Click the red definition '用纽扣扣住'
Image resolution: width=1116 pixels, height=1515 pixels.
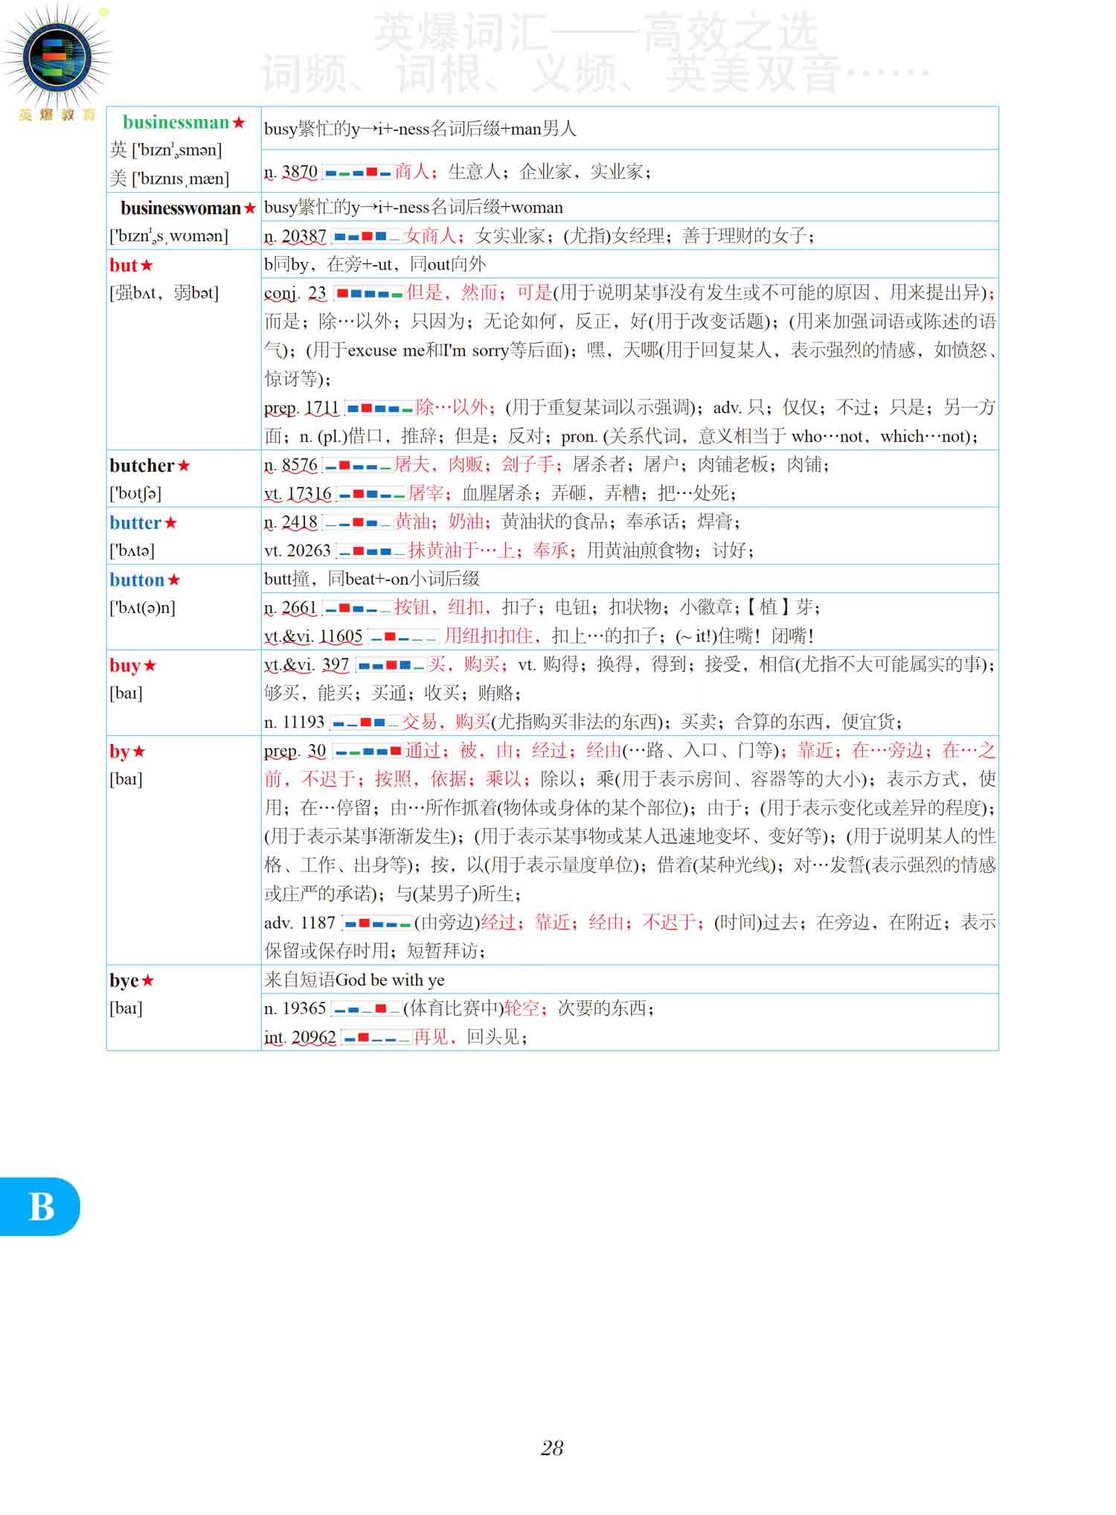488,636
